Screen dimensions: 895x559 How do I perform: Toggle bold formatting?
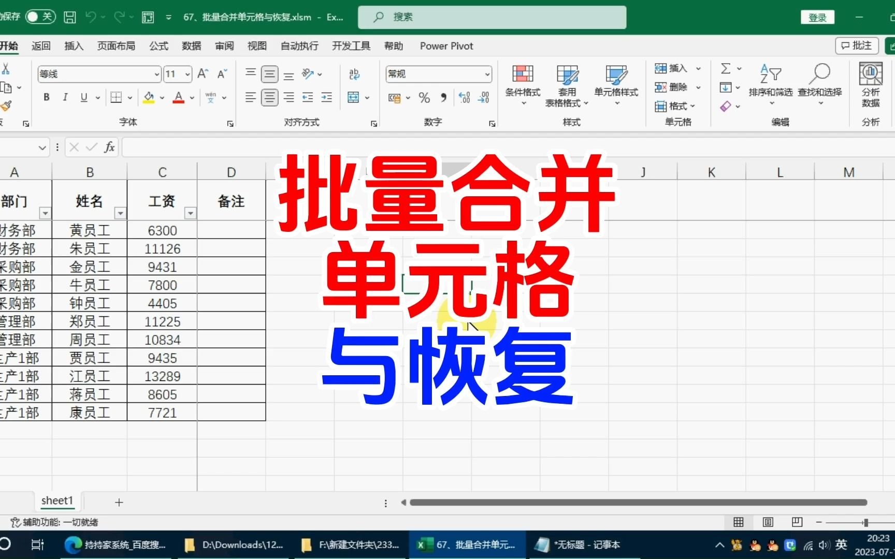click(x=46, y=97)
